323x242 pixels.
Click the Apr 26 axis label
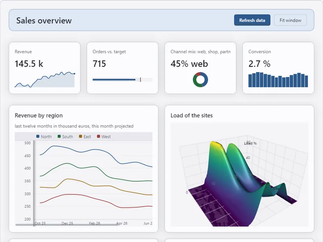(x=122, y=223)
